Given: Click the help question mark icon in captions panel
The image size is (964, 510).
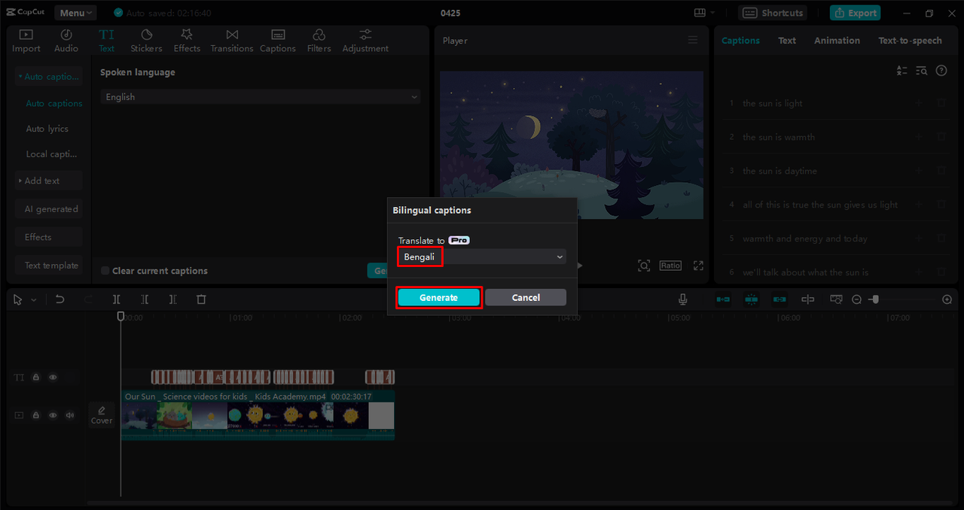Looking at the screenshot, I should [941, 71].
